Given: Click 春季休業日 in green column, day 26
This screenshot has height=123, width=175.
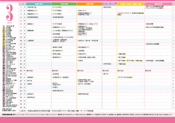Looking at the screenshot, I should tap(58, 91).
